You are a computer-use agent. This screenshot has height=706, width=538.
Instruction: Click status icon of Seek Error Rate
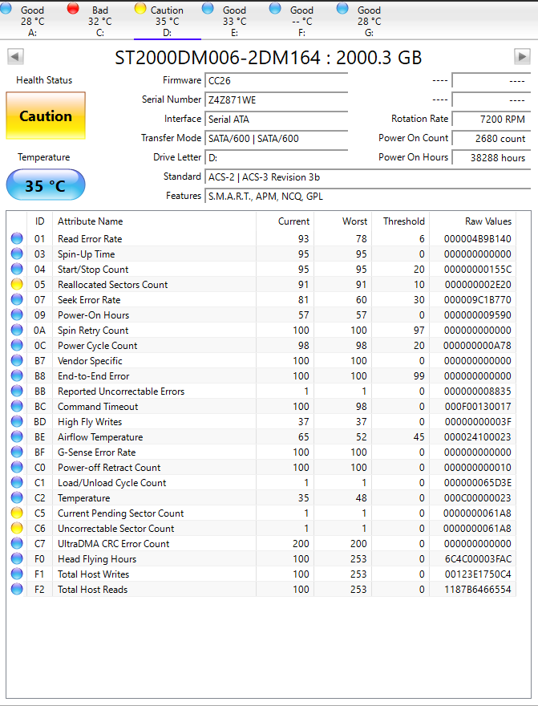pyautogui.click(x=17, y=300)
